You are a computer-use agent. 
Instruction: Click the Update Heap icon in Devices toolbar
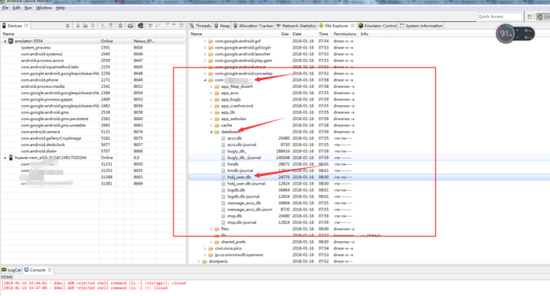pyautogui.click(x=78, y=26)
